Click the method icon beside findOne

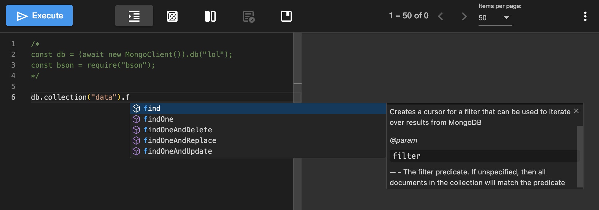[x=136, y=119]
